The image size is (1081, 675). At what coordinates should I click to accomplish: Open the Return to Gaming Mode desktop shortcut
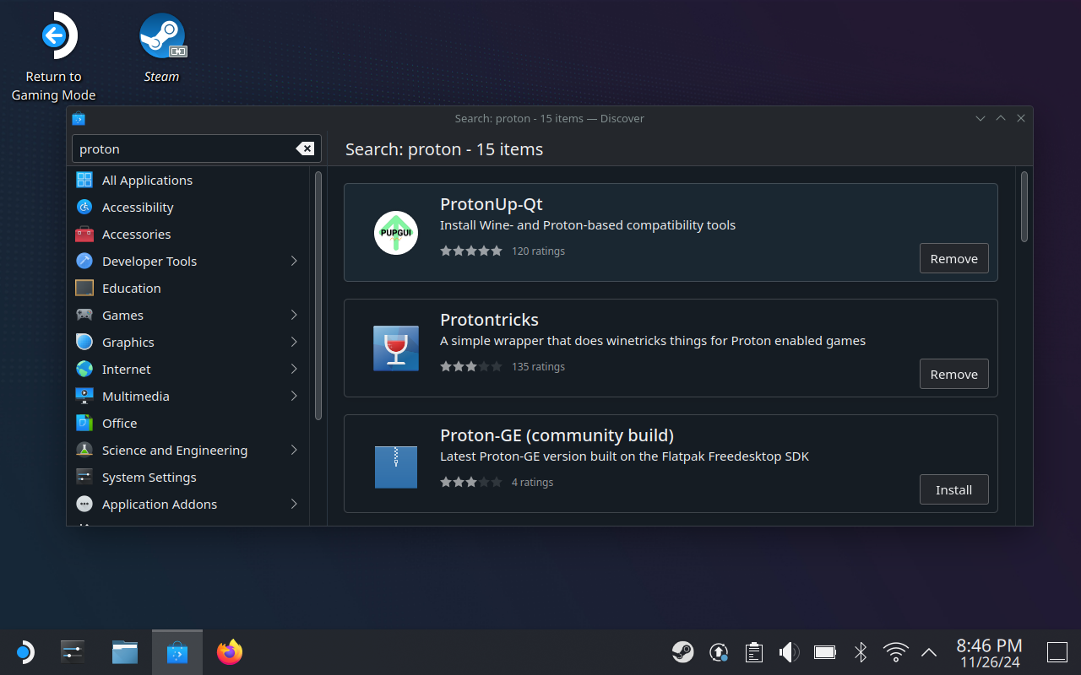tap(53, 57)
